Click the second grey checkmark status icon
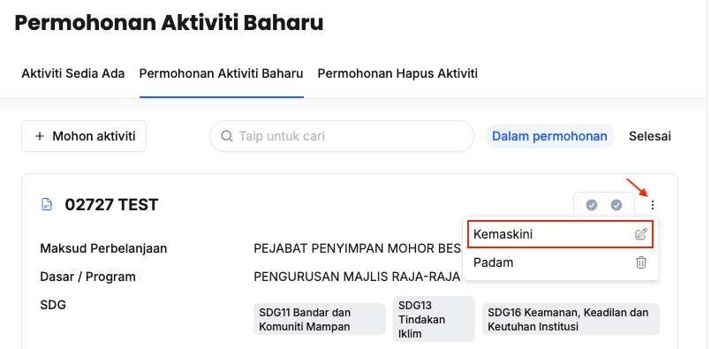This screenshot has width=711, height=349. [616, 205]
